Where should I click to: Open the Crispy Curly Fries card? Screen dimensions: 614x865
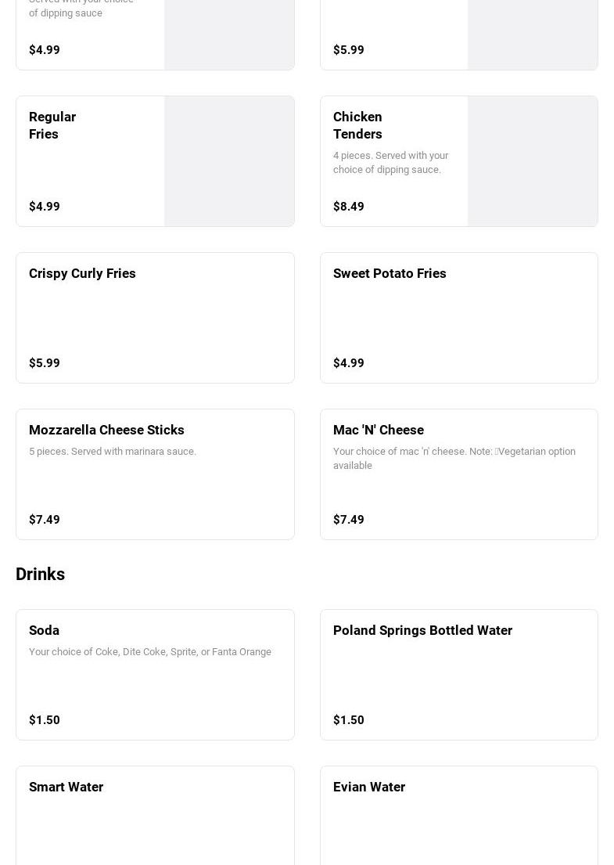[82, 273]
